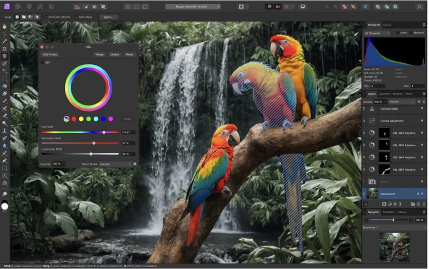The height and width of the screenshot is (269, 429).
Task: Select the red colour channel swatch
Action: coord(74,119)
